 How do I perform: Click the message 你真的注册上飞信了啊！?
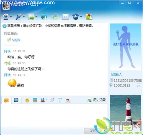coord(26,69)
